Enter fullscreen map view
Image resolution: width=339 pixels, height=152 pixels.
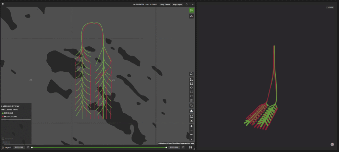click(190, 5)
